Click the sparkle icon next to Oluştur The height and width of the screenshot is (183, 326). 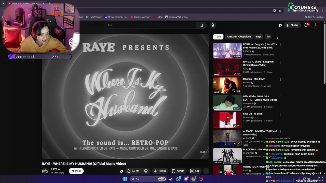(x=280, y=25)
